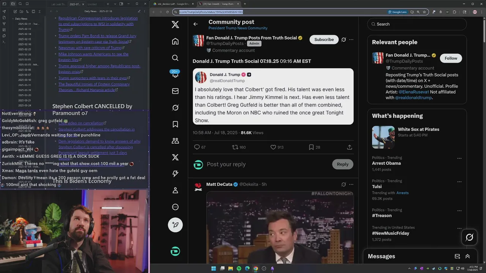Viewport: 486px width, 273px height.
Task: Open floating Grok button at bottom right
Action: click(x=469, y=237)
